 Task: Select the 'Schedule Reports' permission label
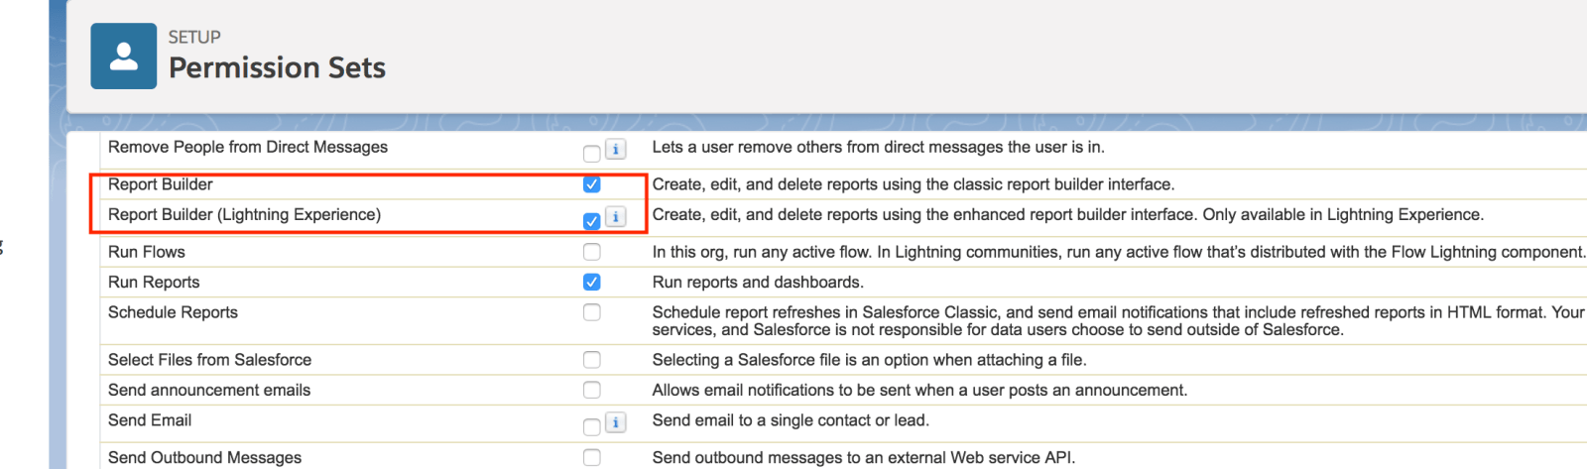coord(173,312)
